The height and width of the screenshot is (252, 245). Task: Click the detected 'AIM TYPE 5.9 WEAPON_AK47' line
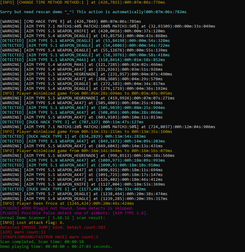point(82,160)
